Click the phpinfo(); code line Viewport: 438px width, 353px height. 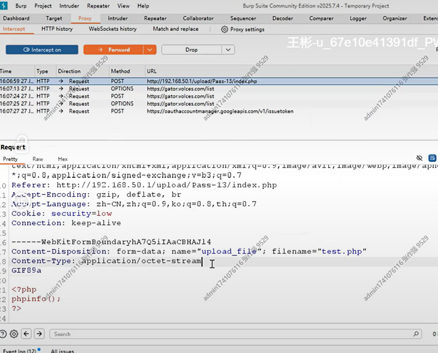[36, 299]
